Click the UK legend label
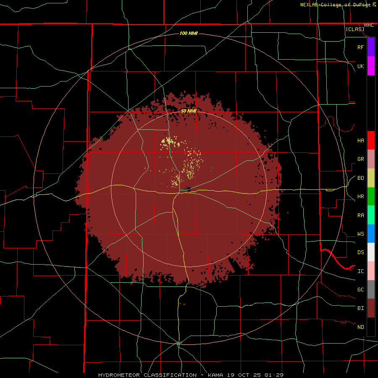Image resolution: width=378 pixels, height=378 pixels. (x=360, y=66)
